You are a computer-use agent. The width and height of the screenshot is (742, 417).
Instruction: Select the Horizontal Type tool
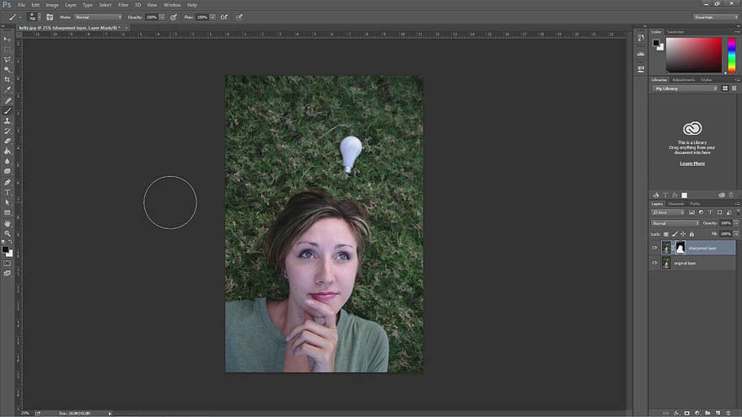tap(7, 192)
